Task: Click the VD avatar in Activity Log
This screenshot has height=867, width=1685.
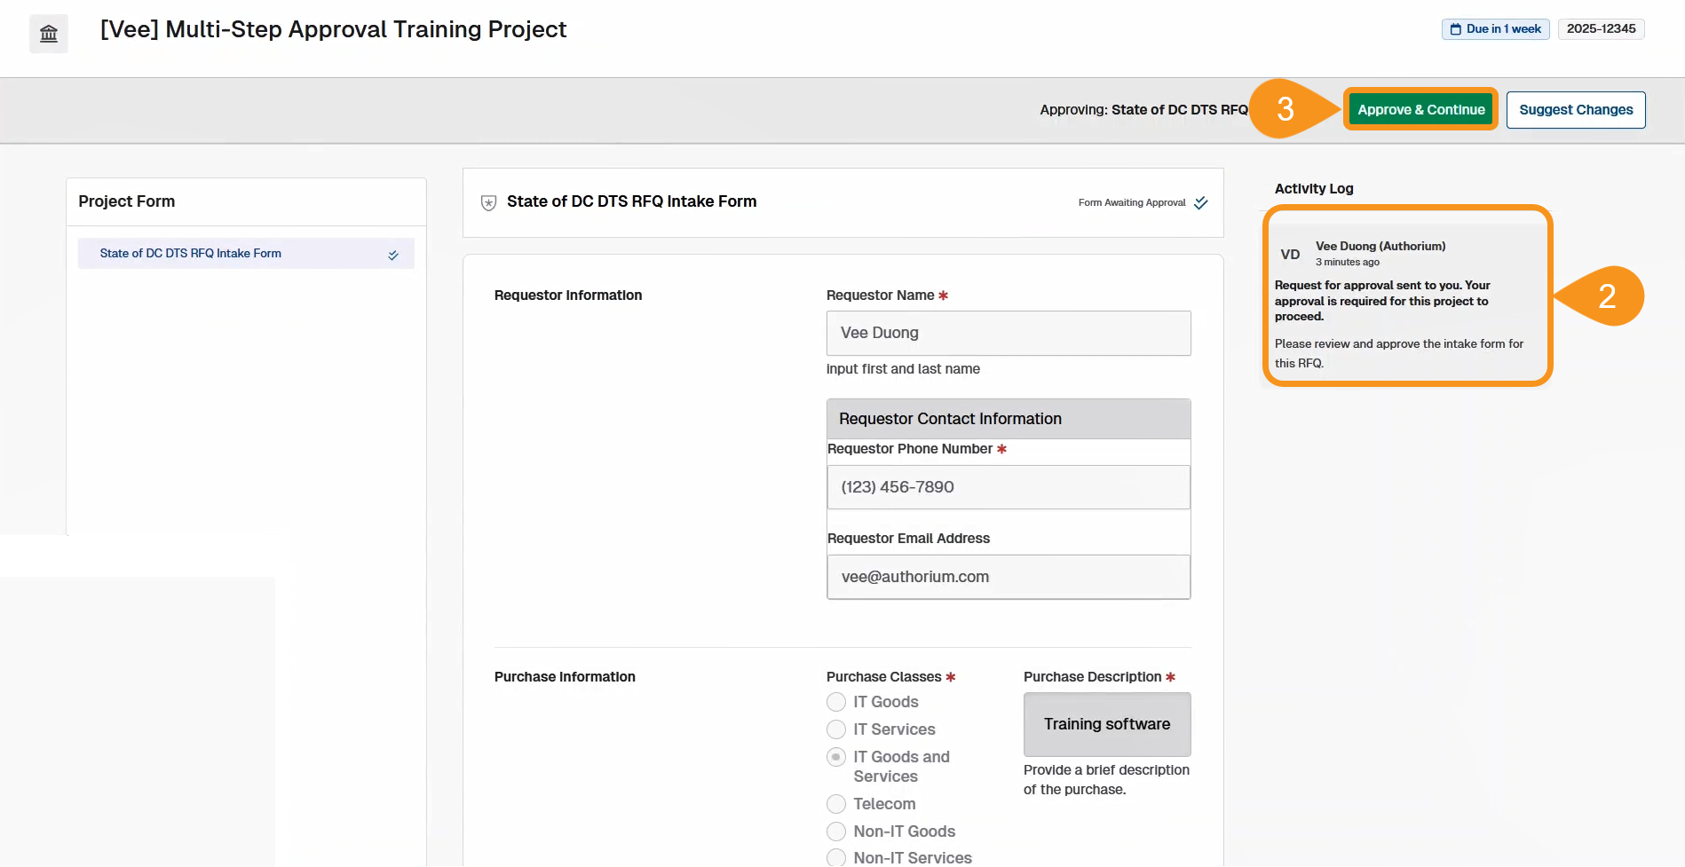Action: point(1290,255)
